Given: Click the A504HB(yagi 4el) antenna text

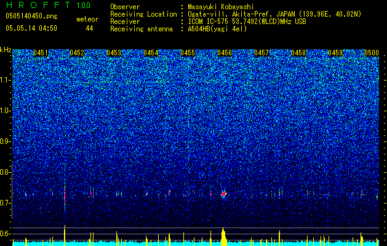Looking at the screenshot, I should pos(217,29).
